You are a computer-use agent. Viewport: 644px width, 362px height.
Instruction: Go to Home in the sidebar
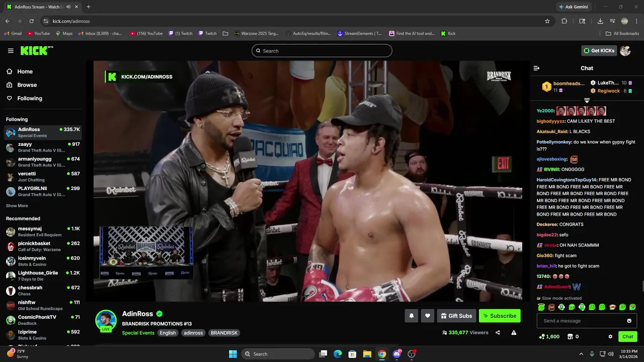pos(20,71)
